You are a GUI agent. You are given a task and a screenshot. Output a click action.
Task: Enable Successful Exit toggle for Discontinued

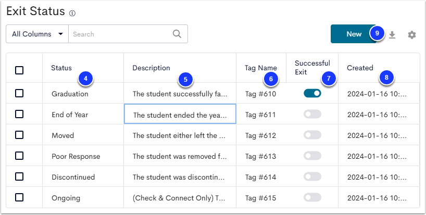pos(312,176)
